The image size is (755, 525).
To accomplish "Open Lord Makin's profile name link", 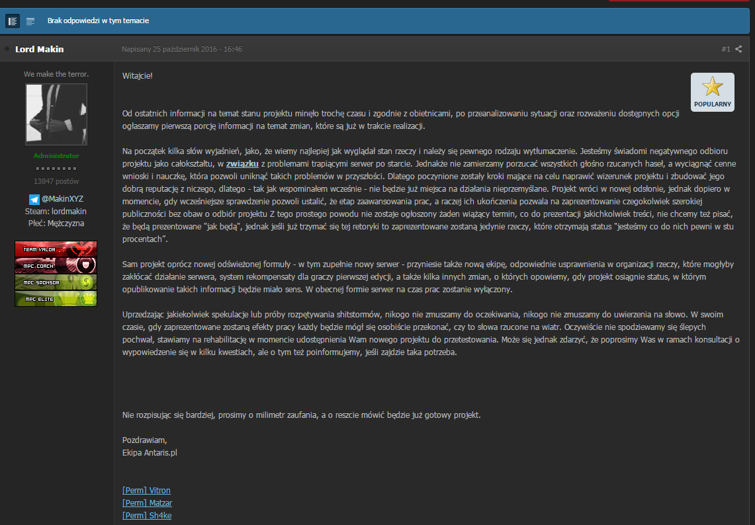I will [40, 49].
